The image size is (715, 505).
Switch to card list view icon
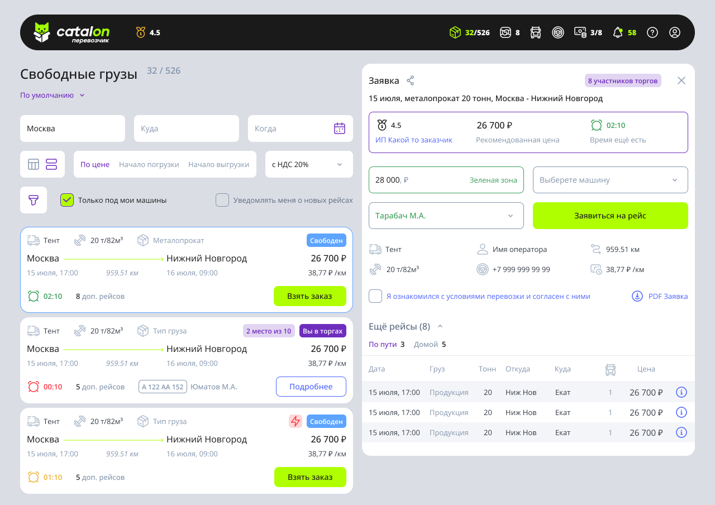pos(51,164)
